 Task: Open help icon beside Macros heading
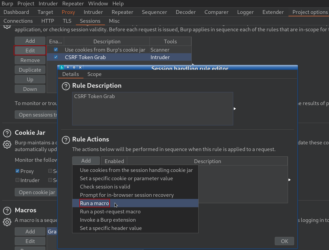click(x=7, y=210)
